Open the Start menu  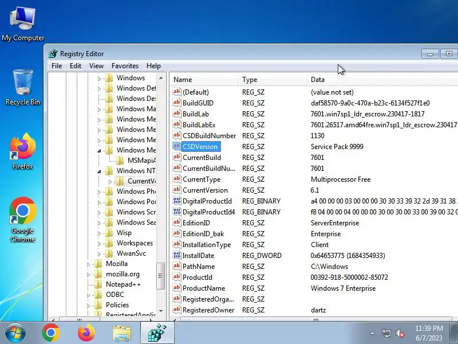click(x=15, y=333)
